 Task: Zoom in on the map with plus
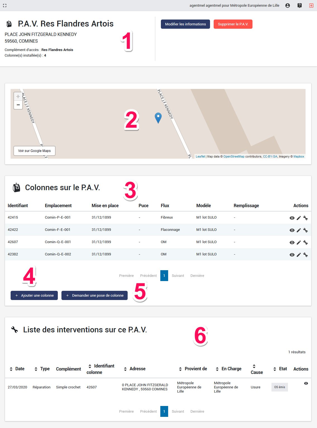click(18, 96)
